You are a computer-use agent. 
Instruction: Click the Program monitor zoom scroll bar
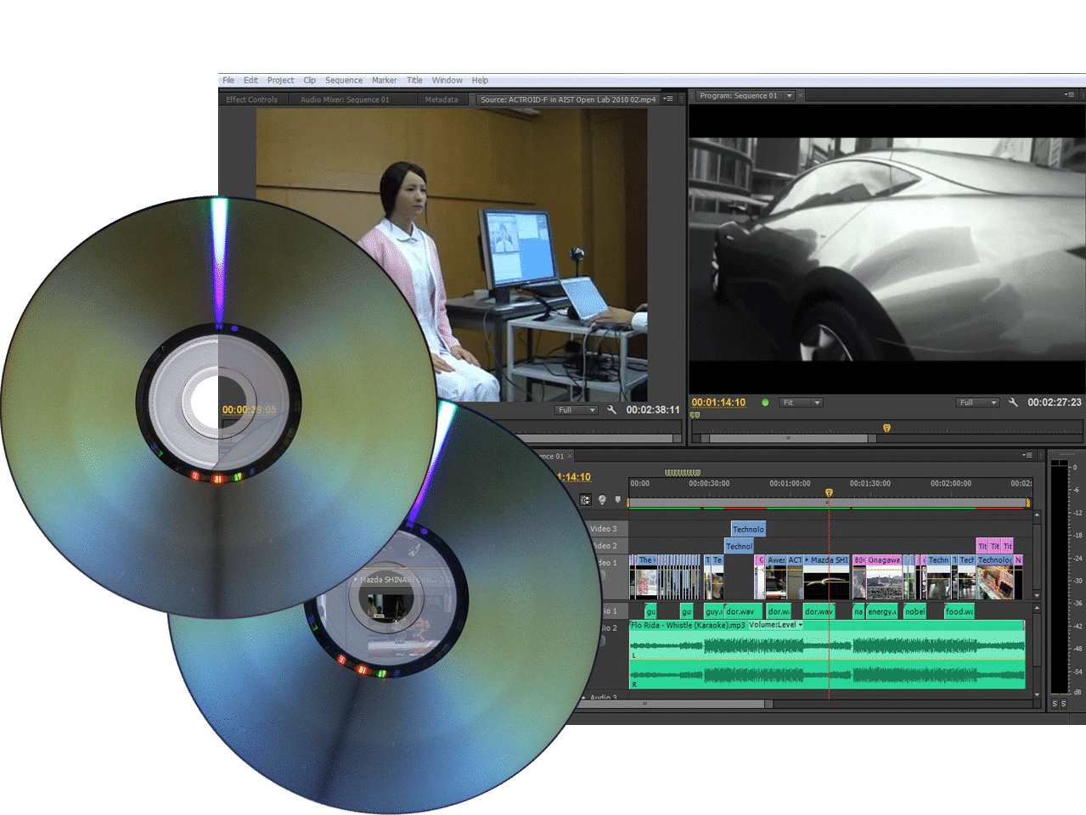(788, 438)
